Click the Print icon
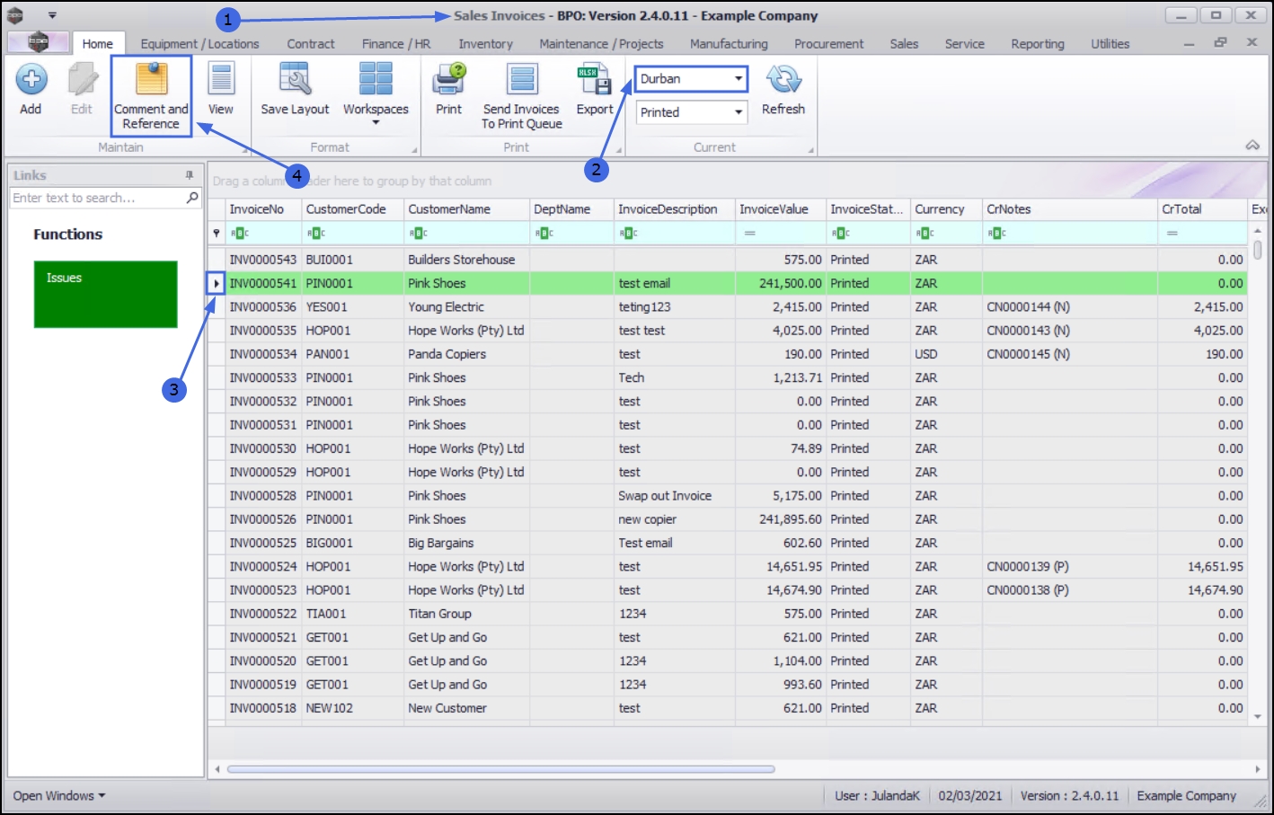The height and width of the screenshot is (815, 1274). pyautogui.click(x=448, y=89)
